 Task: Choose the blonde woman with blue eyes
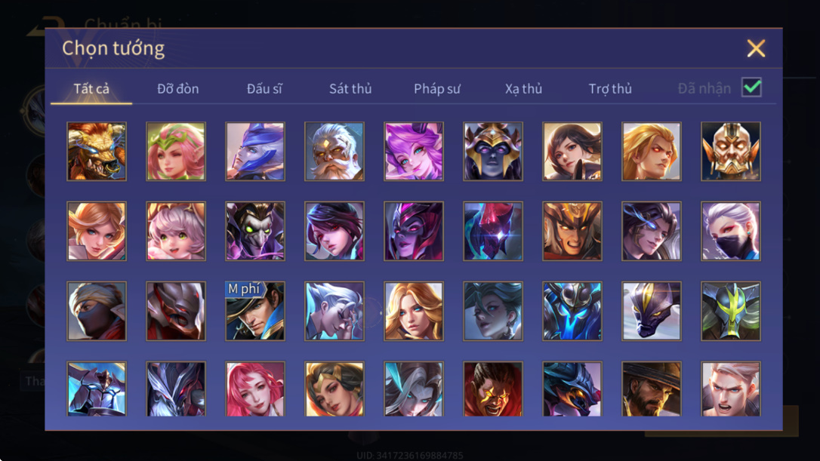point(414,311)
